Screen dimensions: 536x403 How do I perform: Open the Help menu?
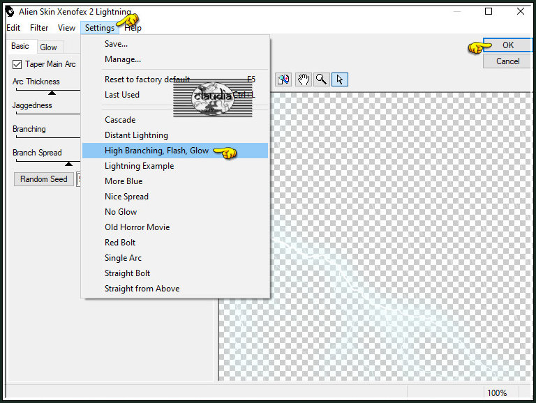133,28
